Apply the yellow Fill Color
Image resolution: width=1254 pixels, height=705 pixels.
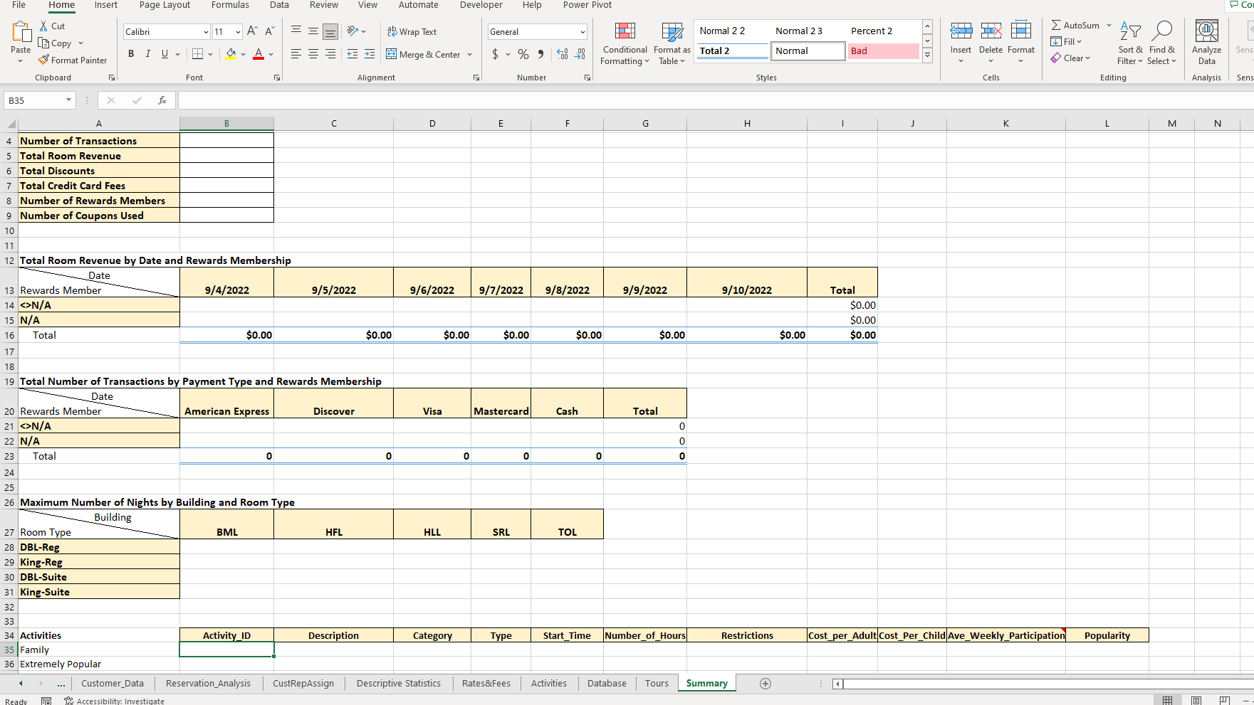click(x=231, y=54)
